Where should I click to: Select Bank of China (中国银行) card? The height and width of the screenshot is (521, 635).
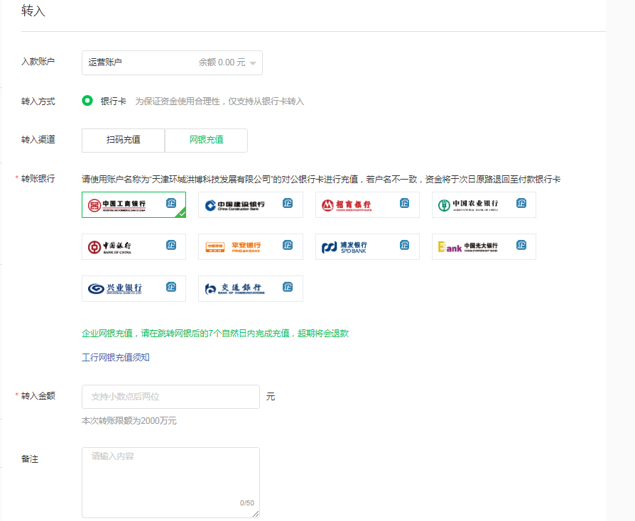(134, 246)
